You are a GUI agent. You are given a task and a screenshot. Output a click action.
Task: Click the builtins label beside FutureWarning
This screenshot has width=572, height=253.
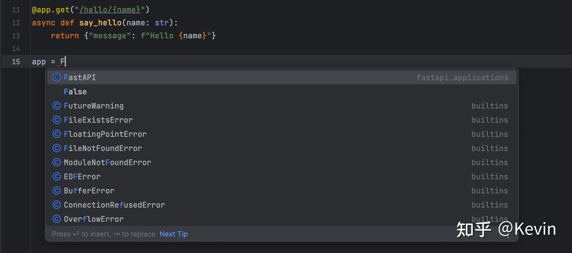(x=489, y=106)
